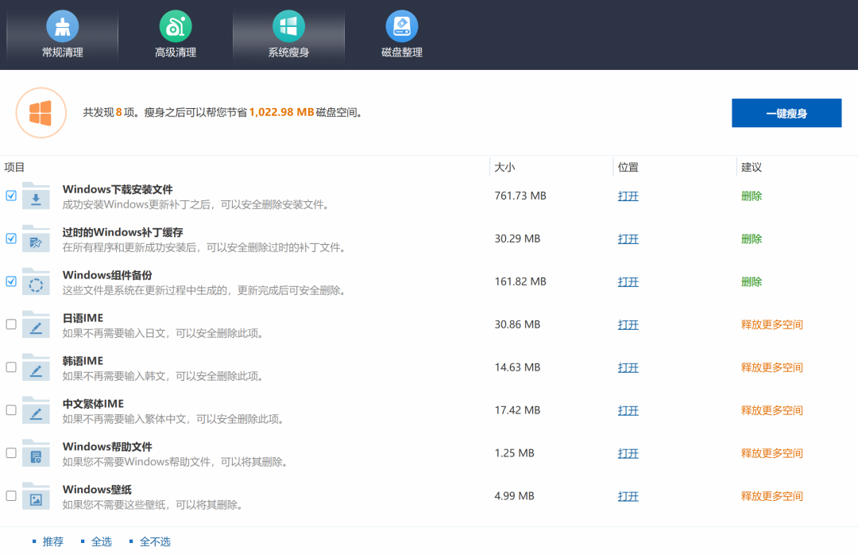
Task: Click the 大小 column header
Action: click(504, 167)
